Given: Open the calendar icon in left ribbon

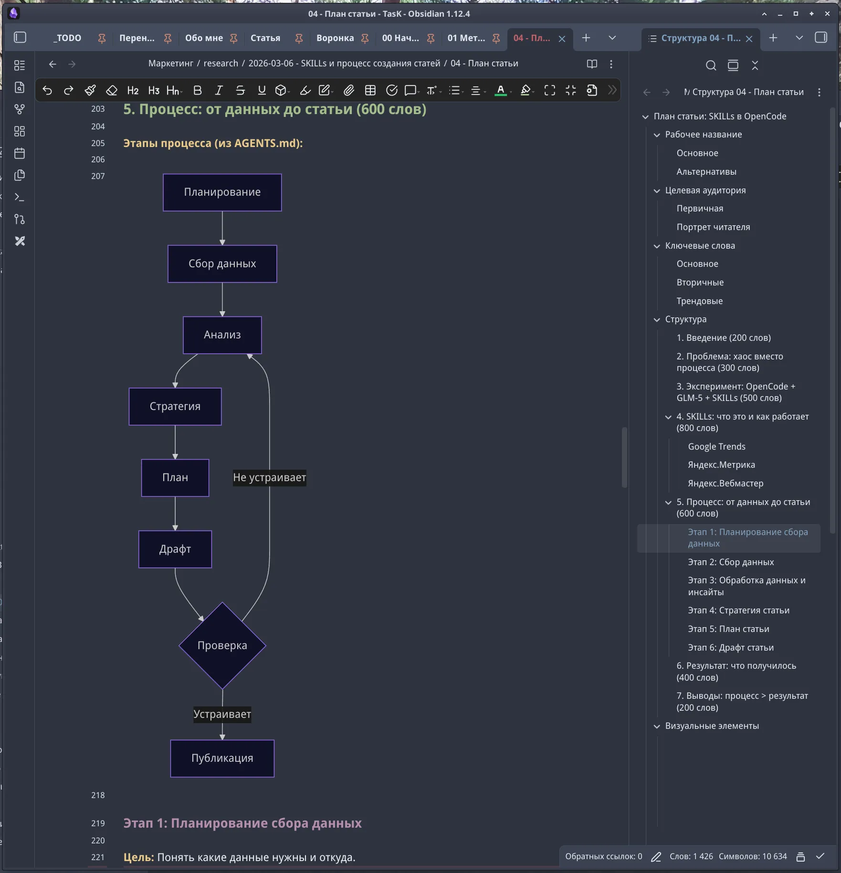Looking at the screenshot, I should coord(20,153).
